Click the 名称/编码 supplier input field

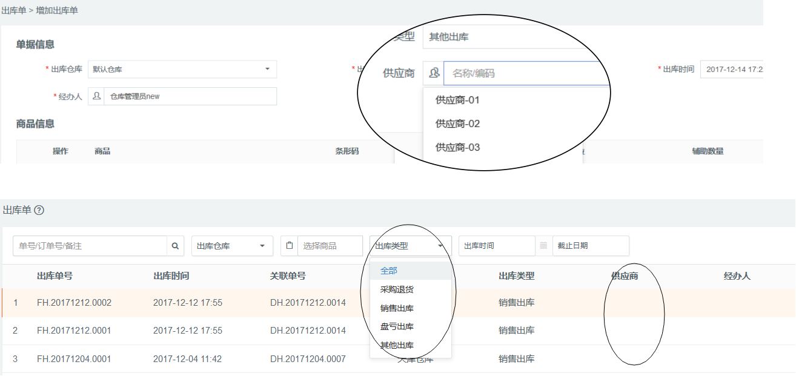526,73
